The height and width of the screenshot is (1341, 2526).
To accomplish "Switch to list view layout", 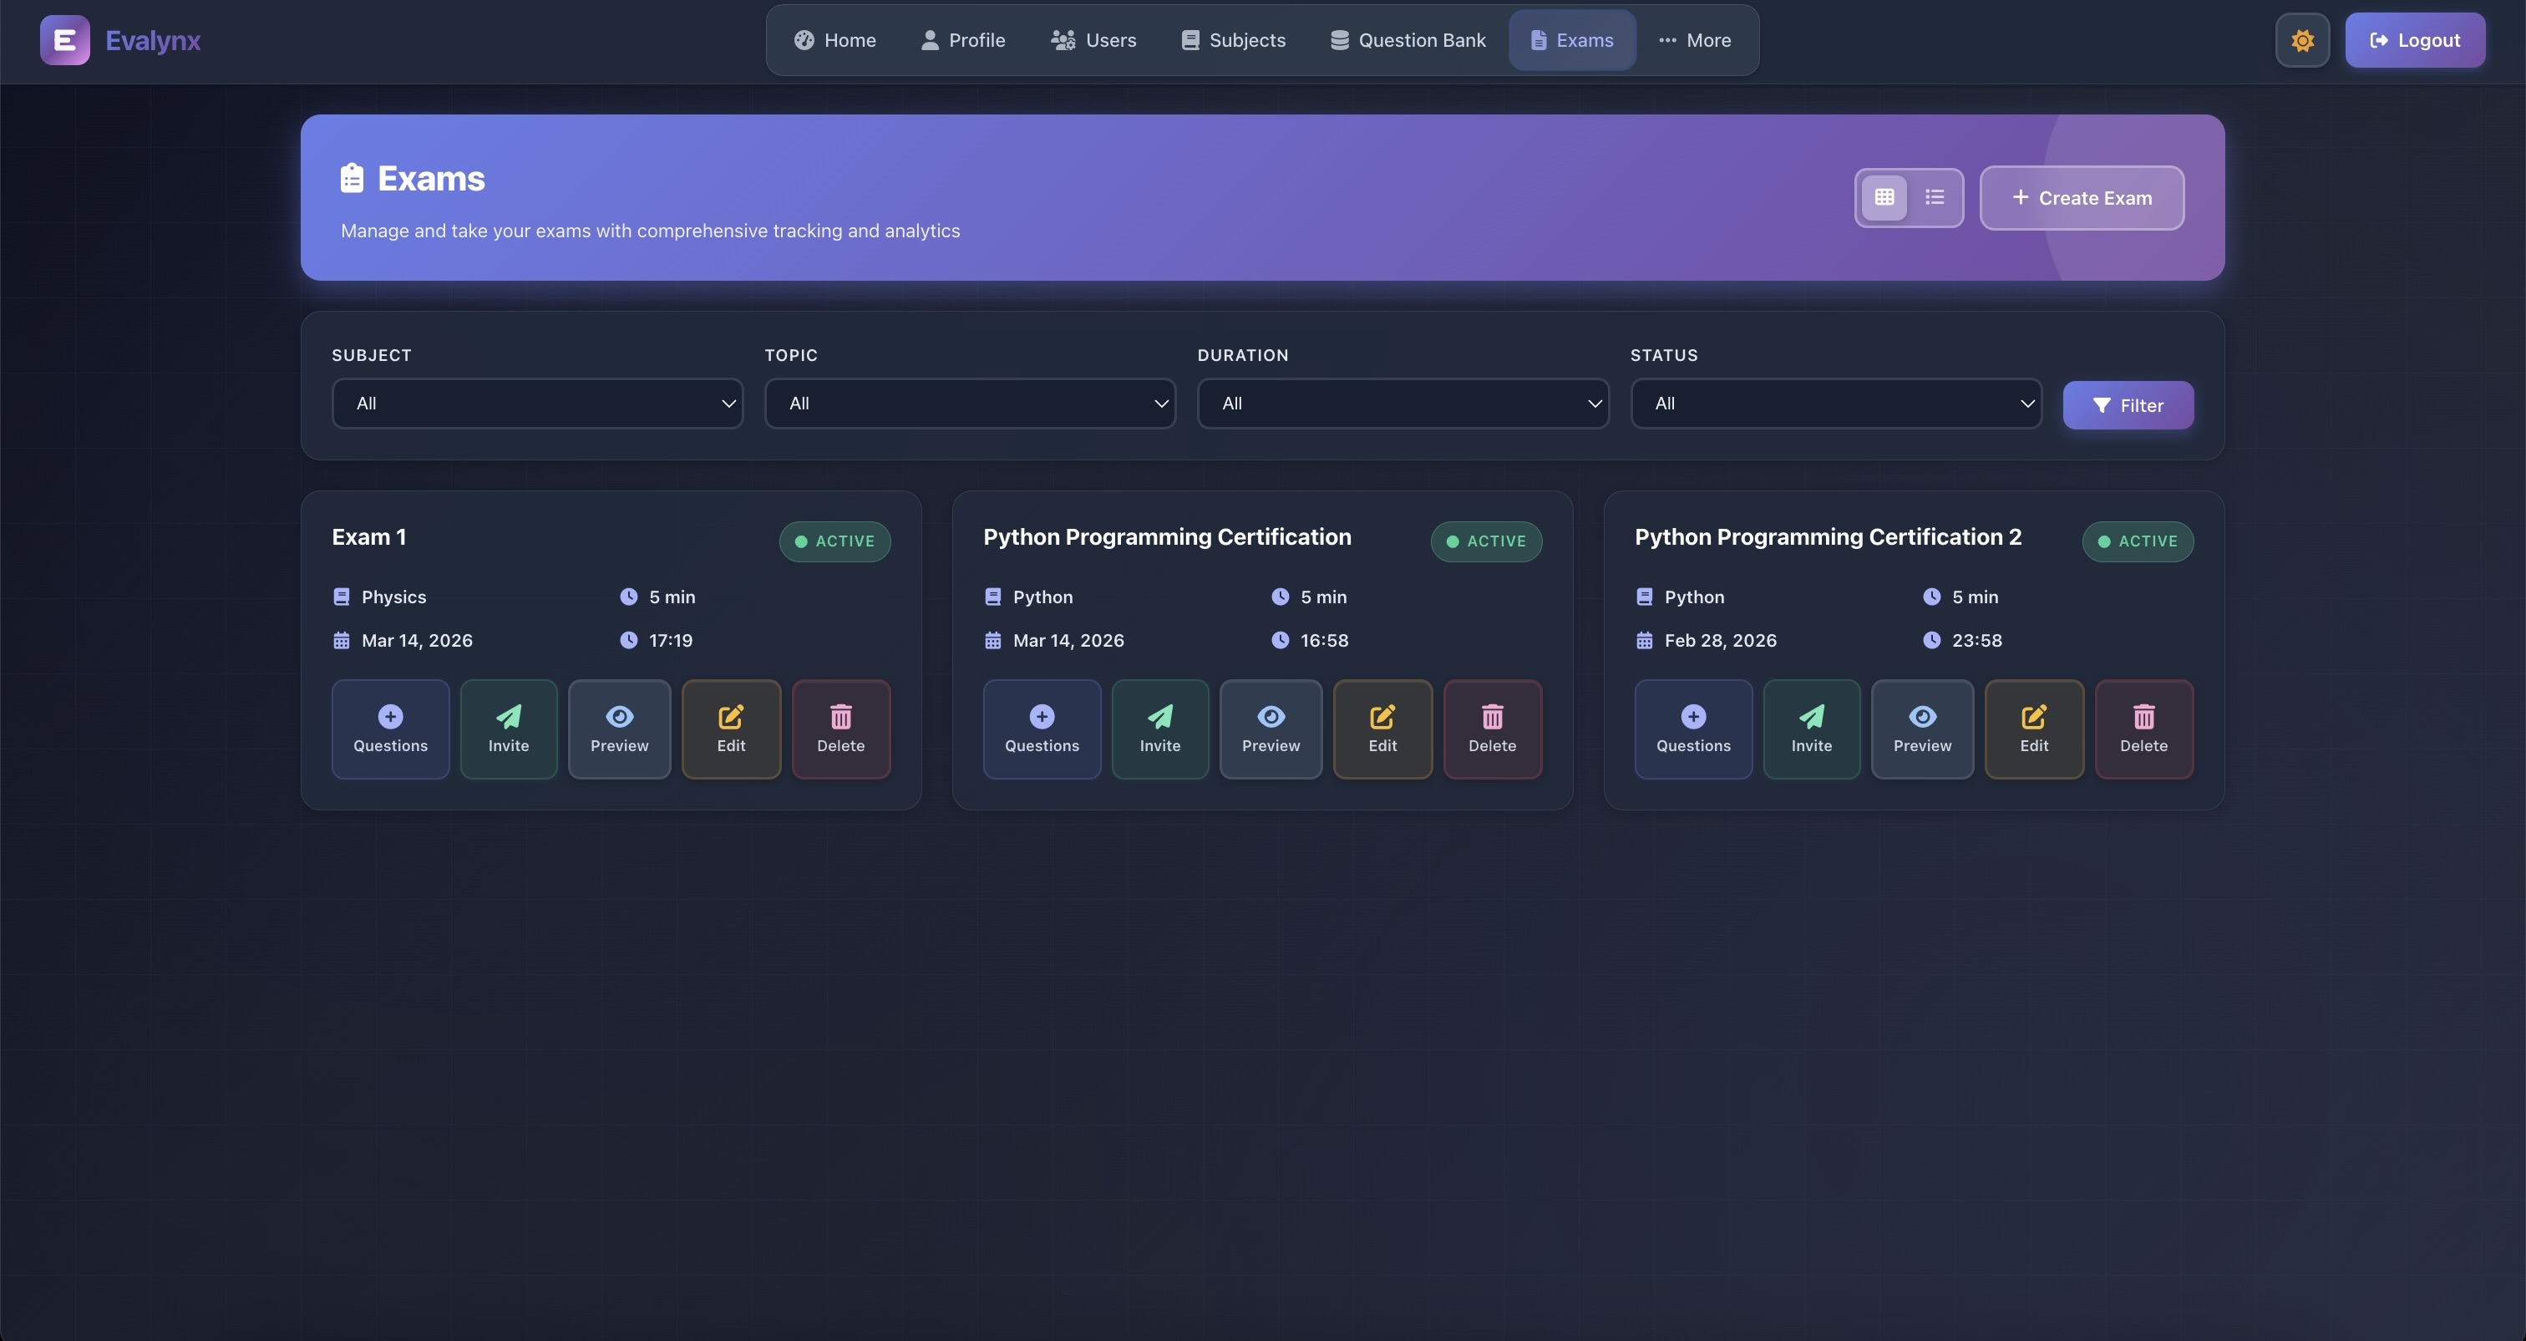I will coord(1934,197).
